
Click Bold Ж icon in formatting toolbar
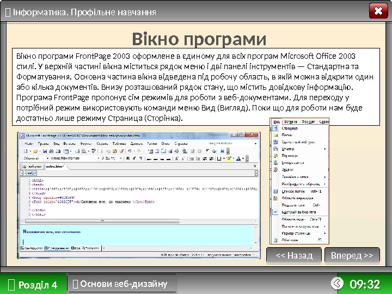coord(128,158)
